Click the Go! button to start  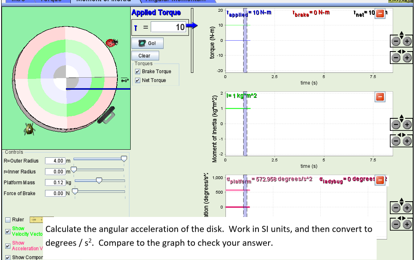pos(148,43)
